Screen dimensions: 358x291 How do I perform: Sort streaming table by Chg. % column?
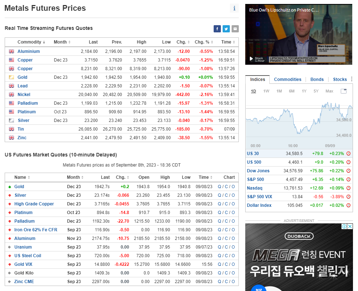pyautogui.click(x=204, y=42)
